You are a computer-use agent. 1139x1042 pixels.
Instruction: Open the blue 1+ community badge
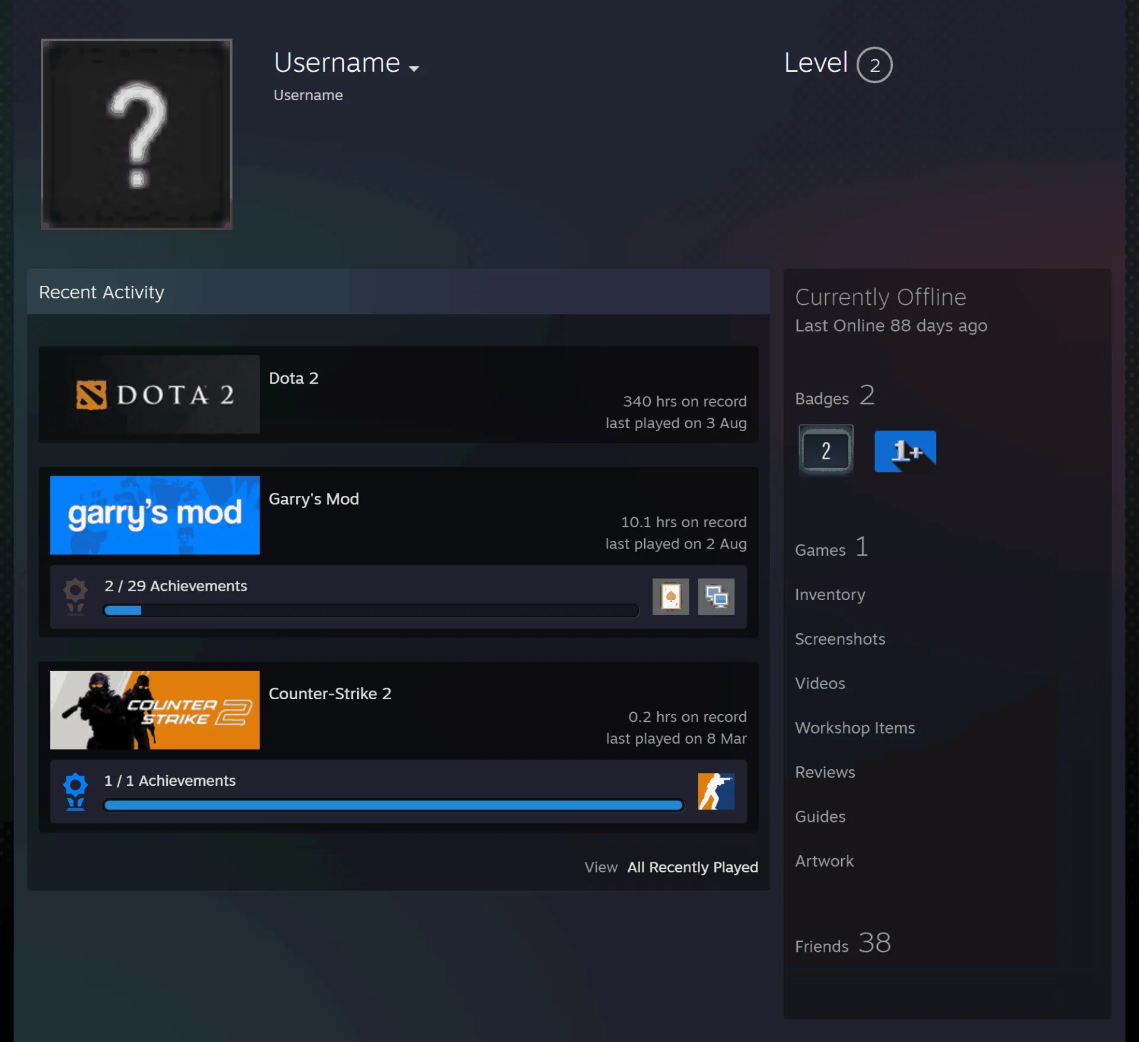905,451
